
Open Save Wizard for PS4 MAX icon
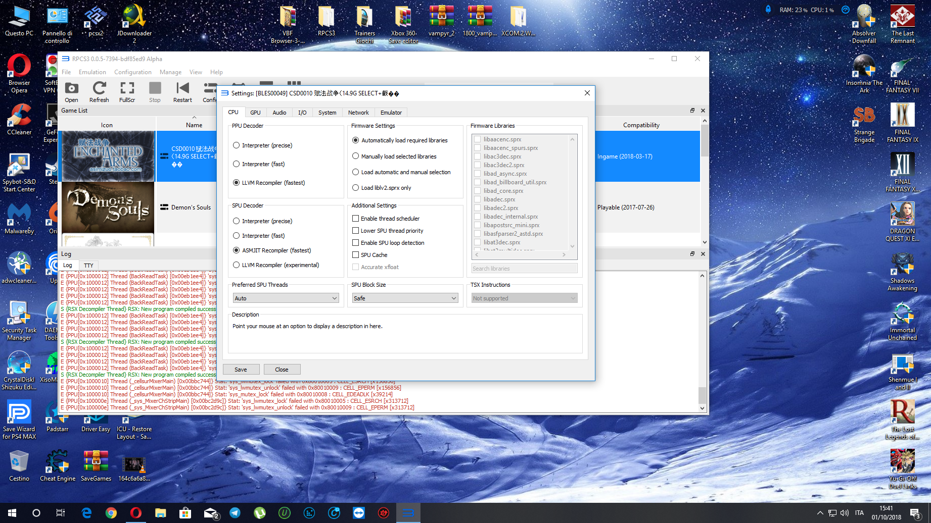click(x=19, y=420)
